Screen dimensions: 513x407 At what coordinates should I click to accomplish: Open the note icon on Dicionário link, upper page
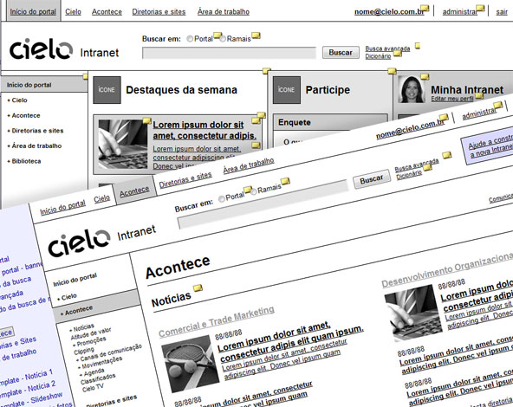tap(398, 53)
